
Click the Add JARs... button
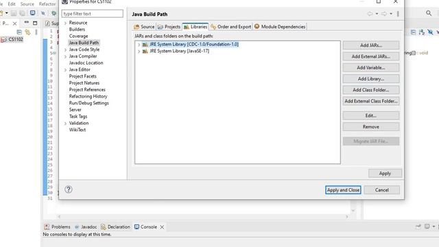click(371, 45)
